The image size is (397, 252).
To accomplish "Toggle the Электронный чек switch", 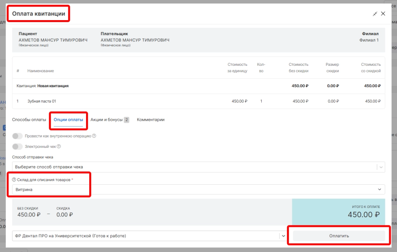I will [17, 147].
